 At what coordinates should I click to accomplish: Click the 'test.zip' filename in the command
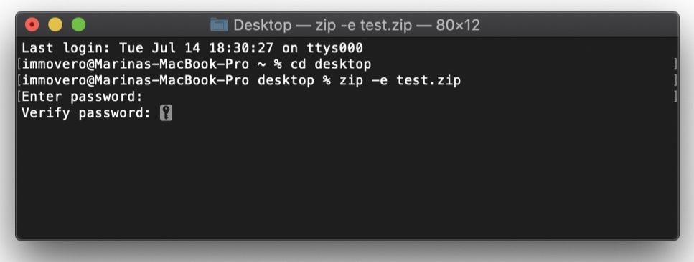(x=428, y=80)
